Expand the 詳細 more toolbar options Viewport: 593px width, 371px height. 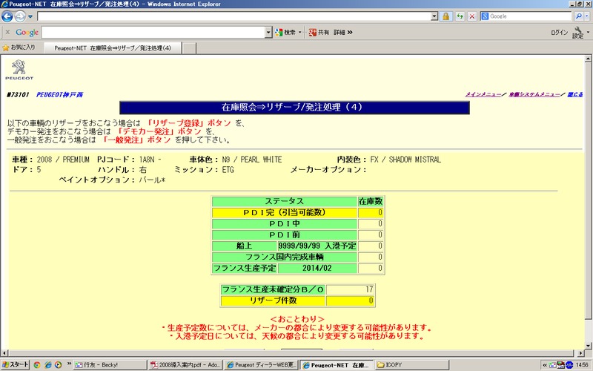tap(343, 33)
